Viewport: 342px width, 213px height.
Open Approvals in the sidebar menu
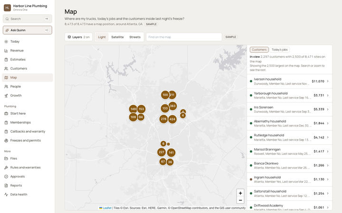tap(28, 177)
